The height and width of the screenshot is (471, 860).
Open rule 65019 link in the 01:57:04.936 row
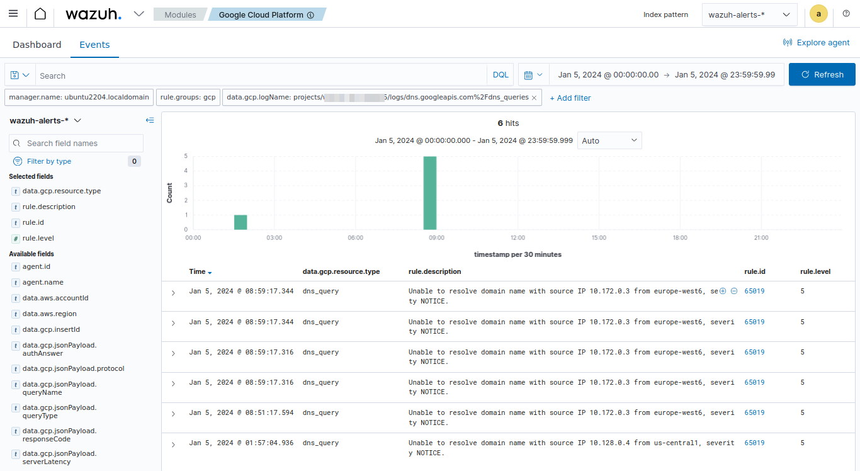[754, 443]
